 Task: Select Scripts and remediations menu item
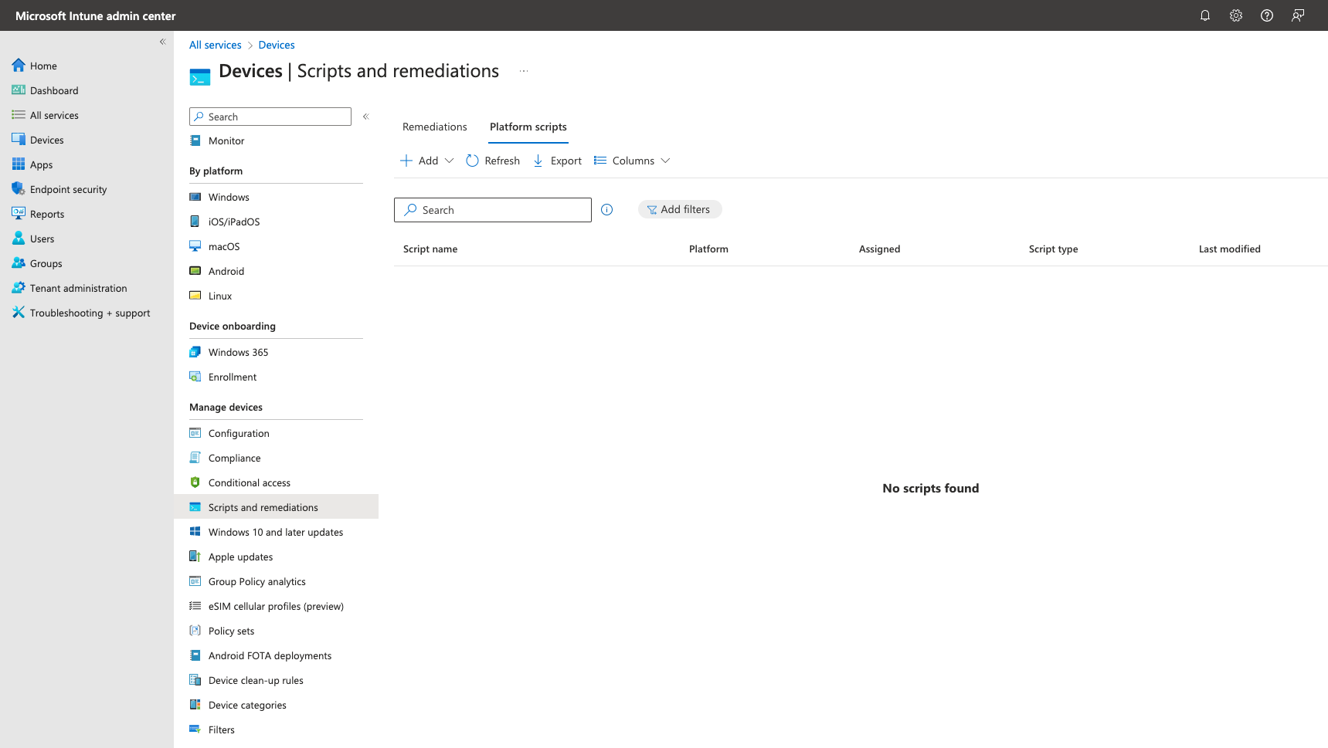pyautogui.click(x=277, y=507)
